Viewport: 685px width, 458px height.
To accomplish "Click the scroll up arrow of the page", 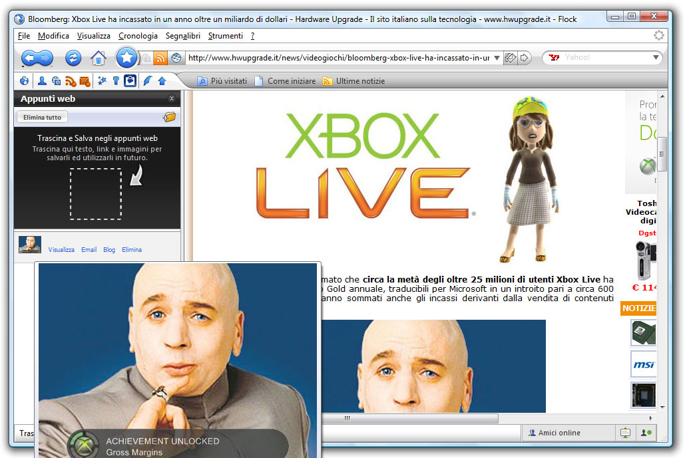I will (x=662, y=96).
